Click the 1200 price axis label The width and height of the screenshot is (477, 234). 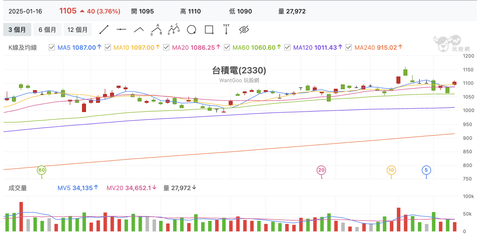(469, 56)
